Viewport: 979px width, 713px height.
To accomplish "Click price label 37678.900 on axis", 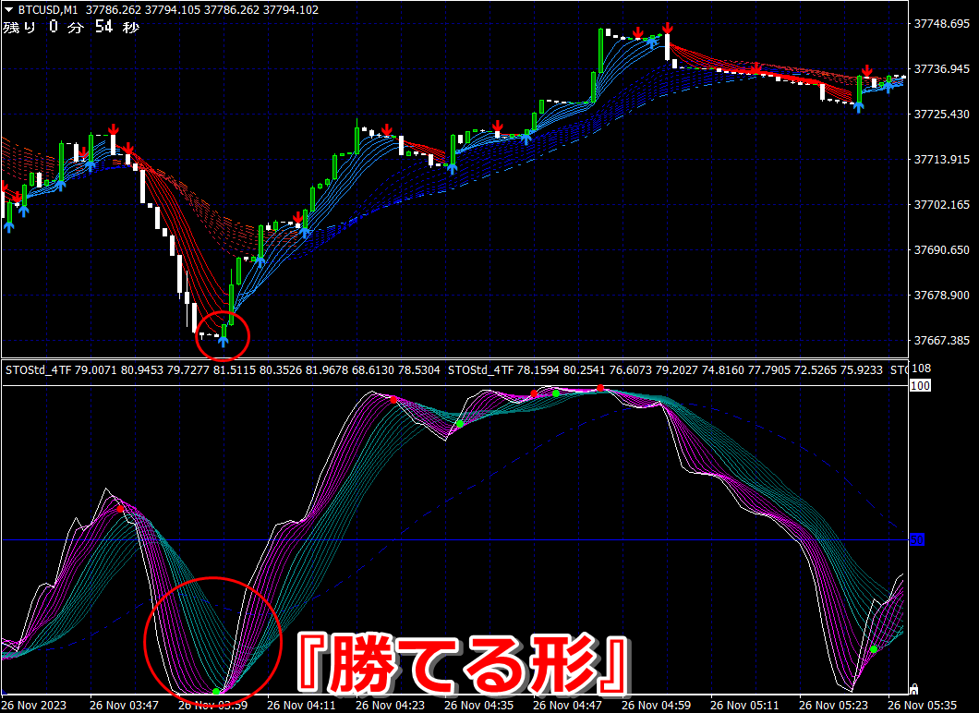I will pyautogui.click(x=941, y=296).
